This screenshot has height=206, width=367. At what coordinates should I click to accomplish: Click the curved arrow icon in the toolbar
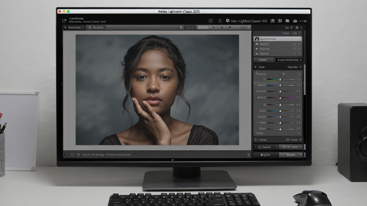click(x=213, y=27)
